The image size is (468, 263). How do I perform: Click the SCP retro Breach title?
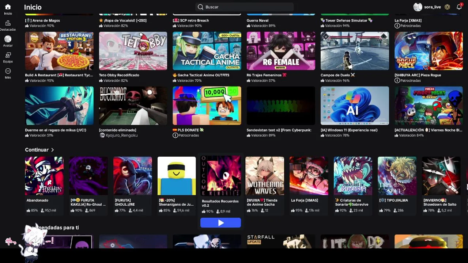[x=191, y=20]
